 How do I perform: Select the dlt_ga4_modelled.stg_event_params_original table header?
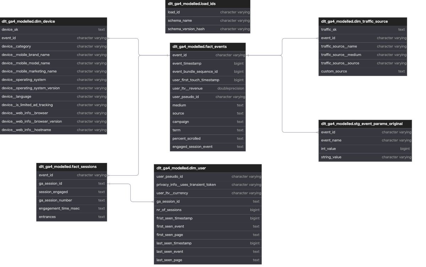365,124
